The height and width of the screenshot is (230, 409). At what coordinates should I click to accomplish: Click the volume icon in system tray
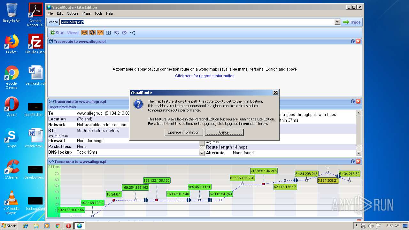point(371,226)
